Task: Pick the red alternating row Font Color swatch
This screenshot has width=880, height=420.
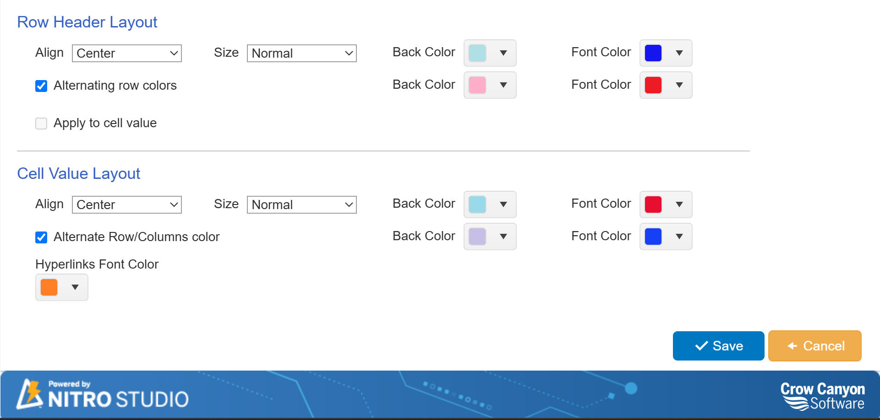Action: 653,85
